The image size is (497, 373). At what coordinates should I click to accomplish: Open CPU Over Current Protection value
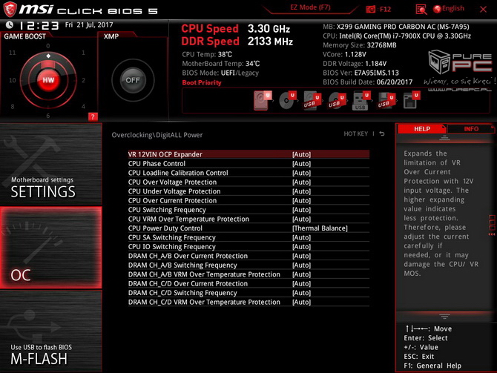point(301,200)
